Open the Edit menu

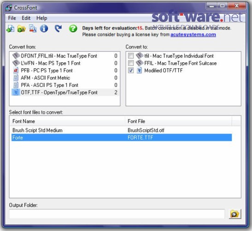click(x=26, y=18)
